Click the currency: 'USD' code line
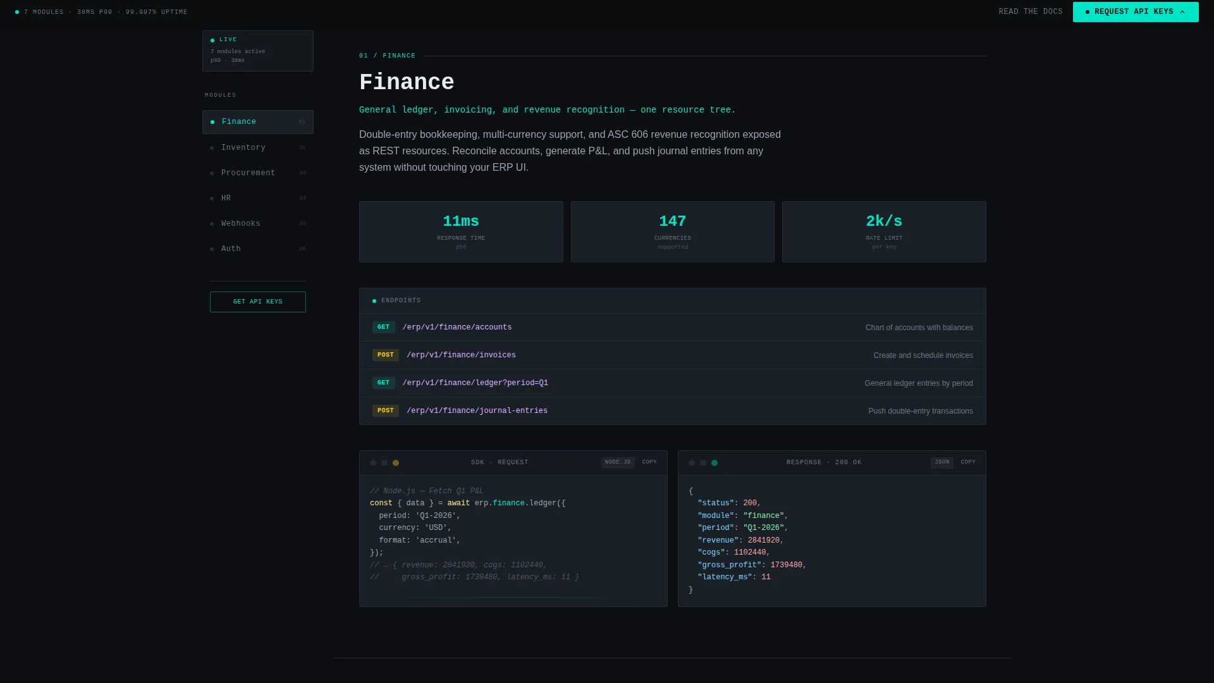 click(x=415, y=528)
